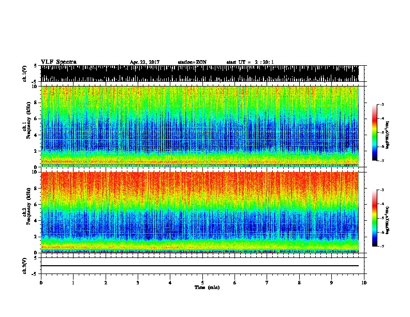
Task: Click the "4" kHz tick on ch.1 axis
Action: pyautogui.click(x=36, y=135)
